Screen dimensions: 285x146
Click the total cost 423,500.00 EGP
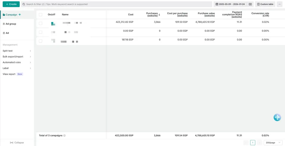[124, 135]
